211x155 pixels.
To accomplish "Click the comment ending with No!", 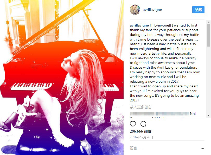I will 163,114.
